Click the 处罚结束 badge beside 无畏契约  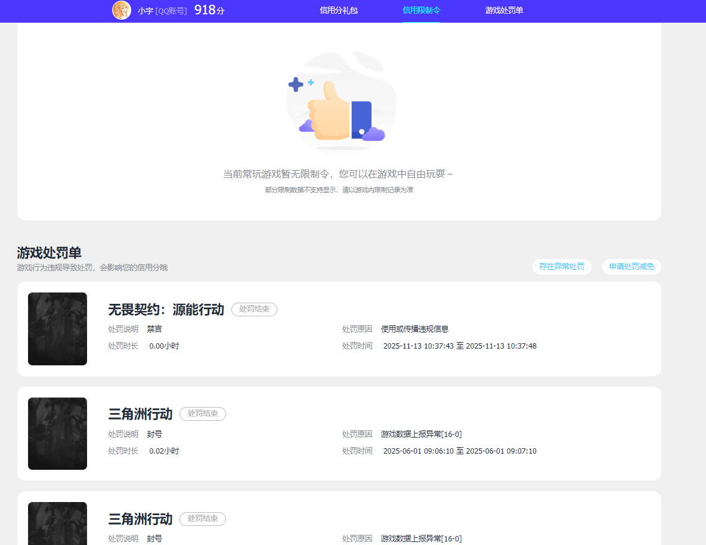click(x=254, y=309)
